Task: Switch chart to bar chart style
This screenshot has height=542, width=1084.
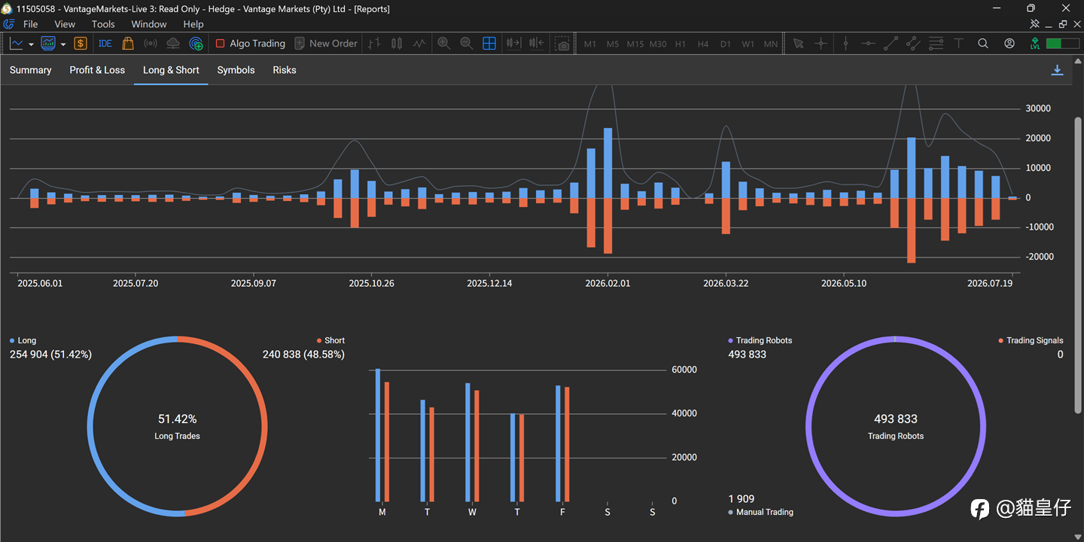Action: point(374,44)
